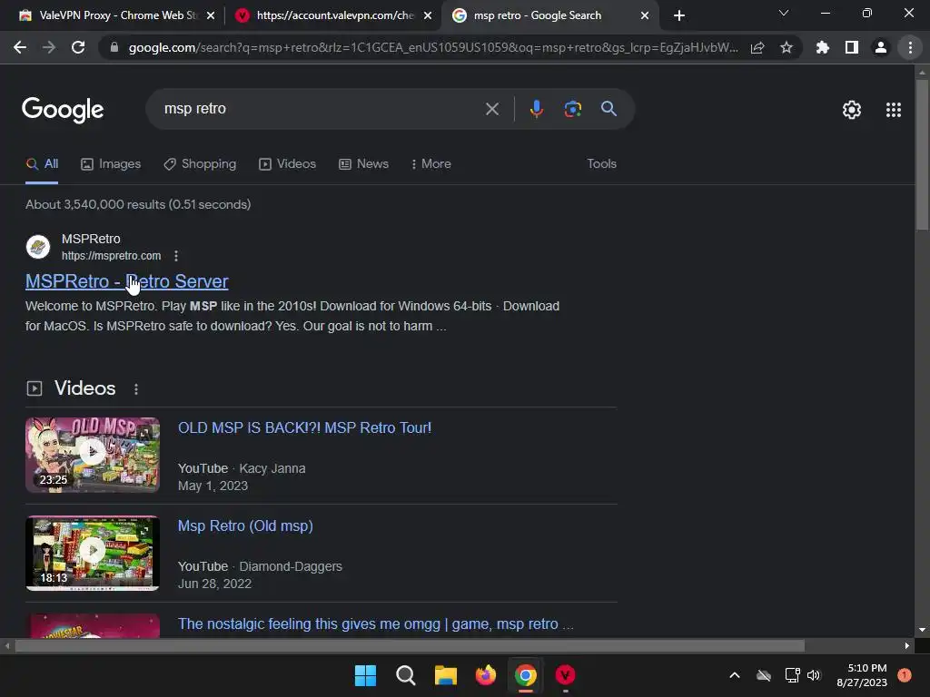Reload the current page
Viewport: 930px width, 697px height.
[x=78, y=47]
